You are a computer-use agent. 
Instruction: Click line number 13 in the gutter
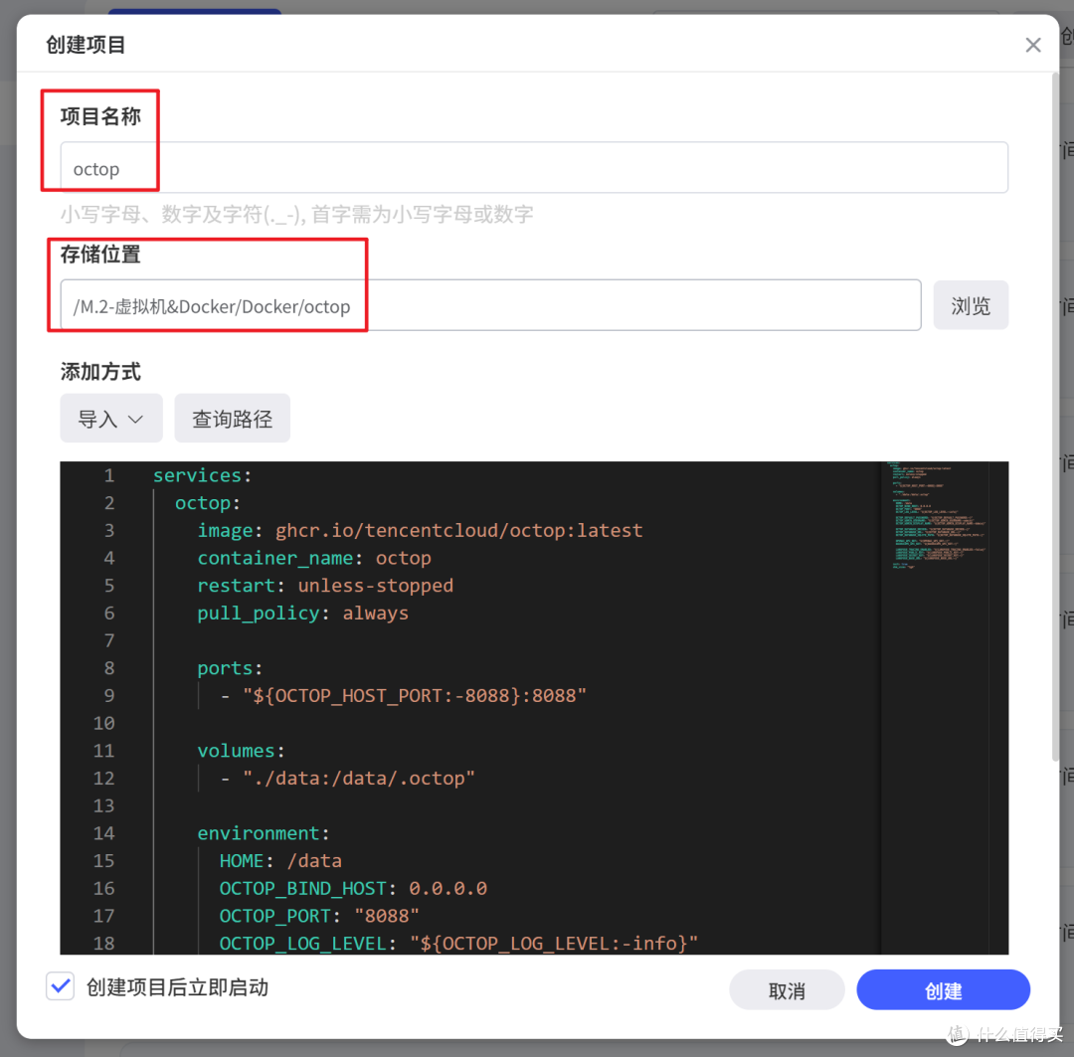coord(103,805)
